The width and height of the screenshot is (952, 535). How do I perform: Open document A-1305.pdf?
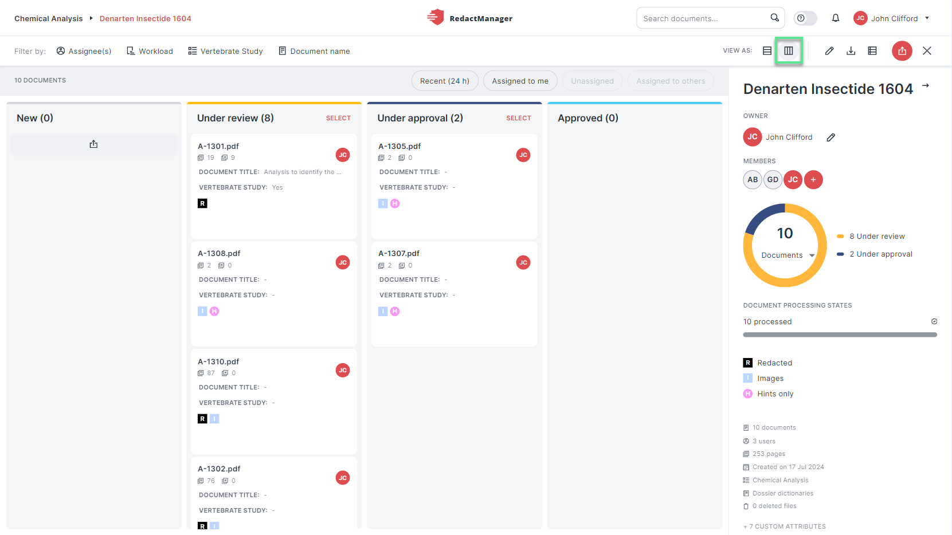coord(399,146)
